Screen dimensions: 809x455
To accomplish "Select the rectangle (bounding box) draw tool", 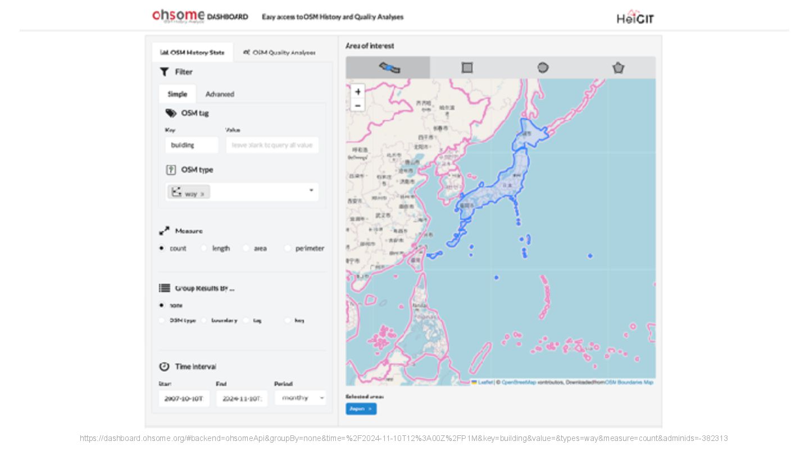I will coord(467,67).
